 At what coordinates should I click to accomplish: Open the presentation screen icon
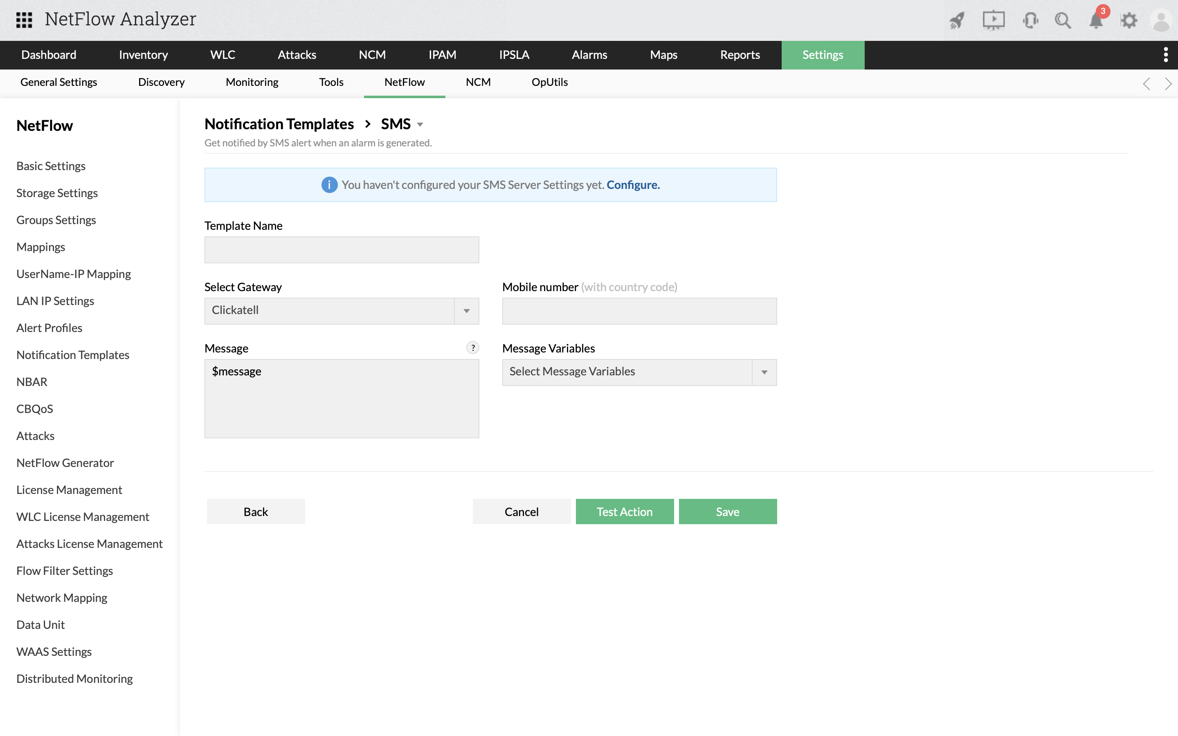pos(993,20)
